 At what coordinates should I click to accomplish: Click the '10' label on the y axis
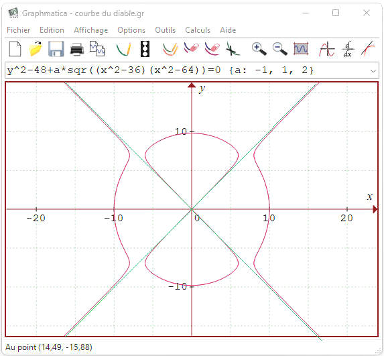(181, 131)
